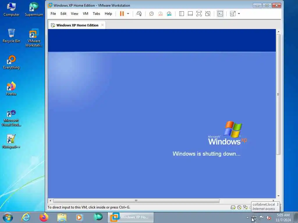The image size is (298, 223).
Task: Enter full screen mode icon
Action: [199, 14]
